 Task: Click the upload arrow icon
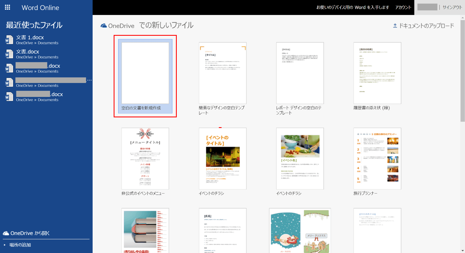click(x=395, y=26)
